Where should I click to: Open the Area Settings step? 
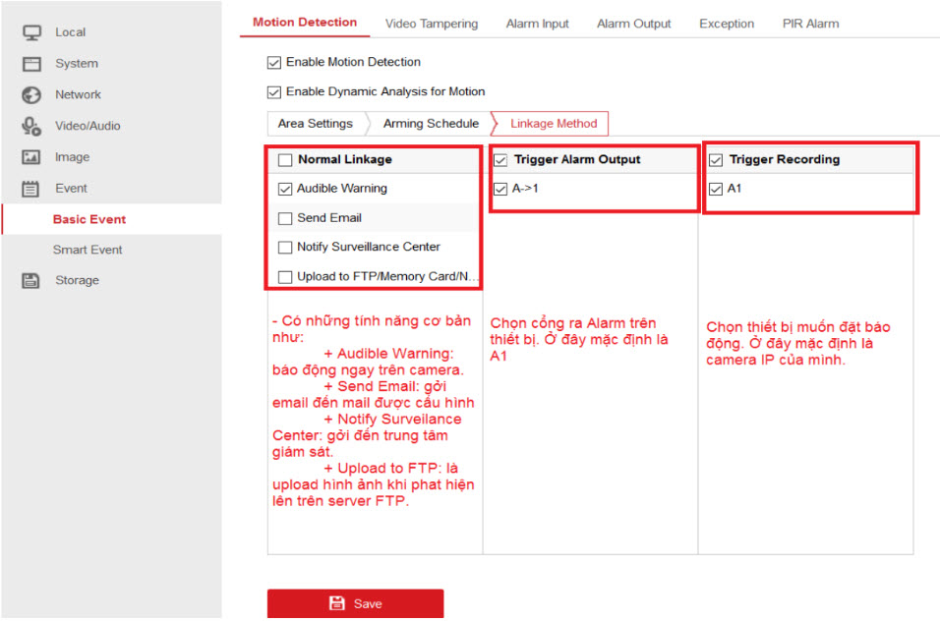[315, 124]
